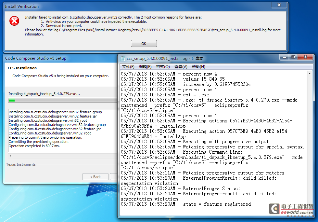Click the 'Please look at the log' path line
The width and height of the screenshot is (318, 222).
click(153, 30)
